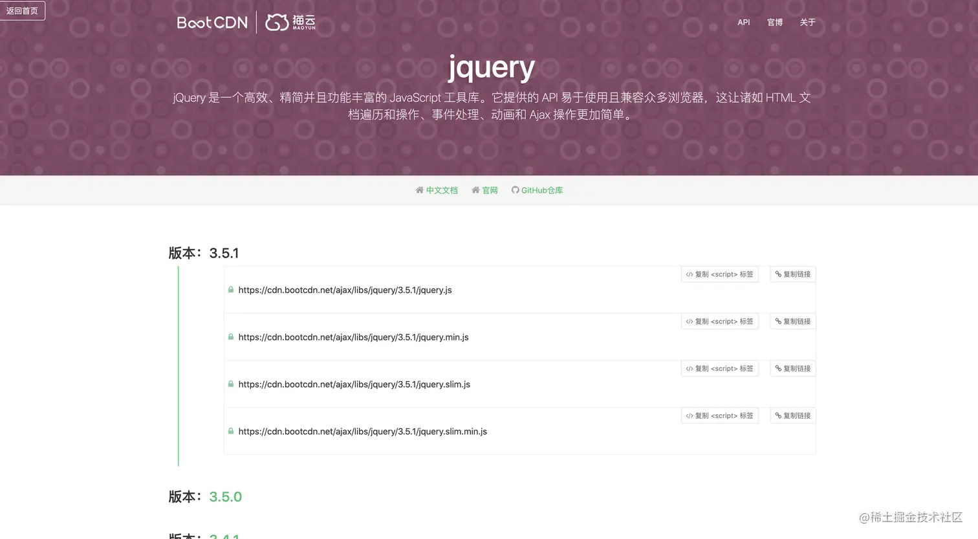
Task: Open the 关于 menu item
Action: pyautogui.click(x=807, y=22)
